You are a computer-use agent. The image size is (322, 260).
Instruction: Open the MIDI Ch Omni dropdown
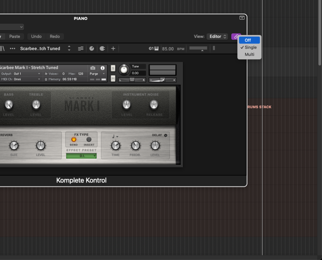point(21,79)
